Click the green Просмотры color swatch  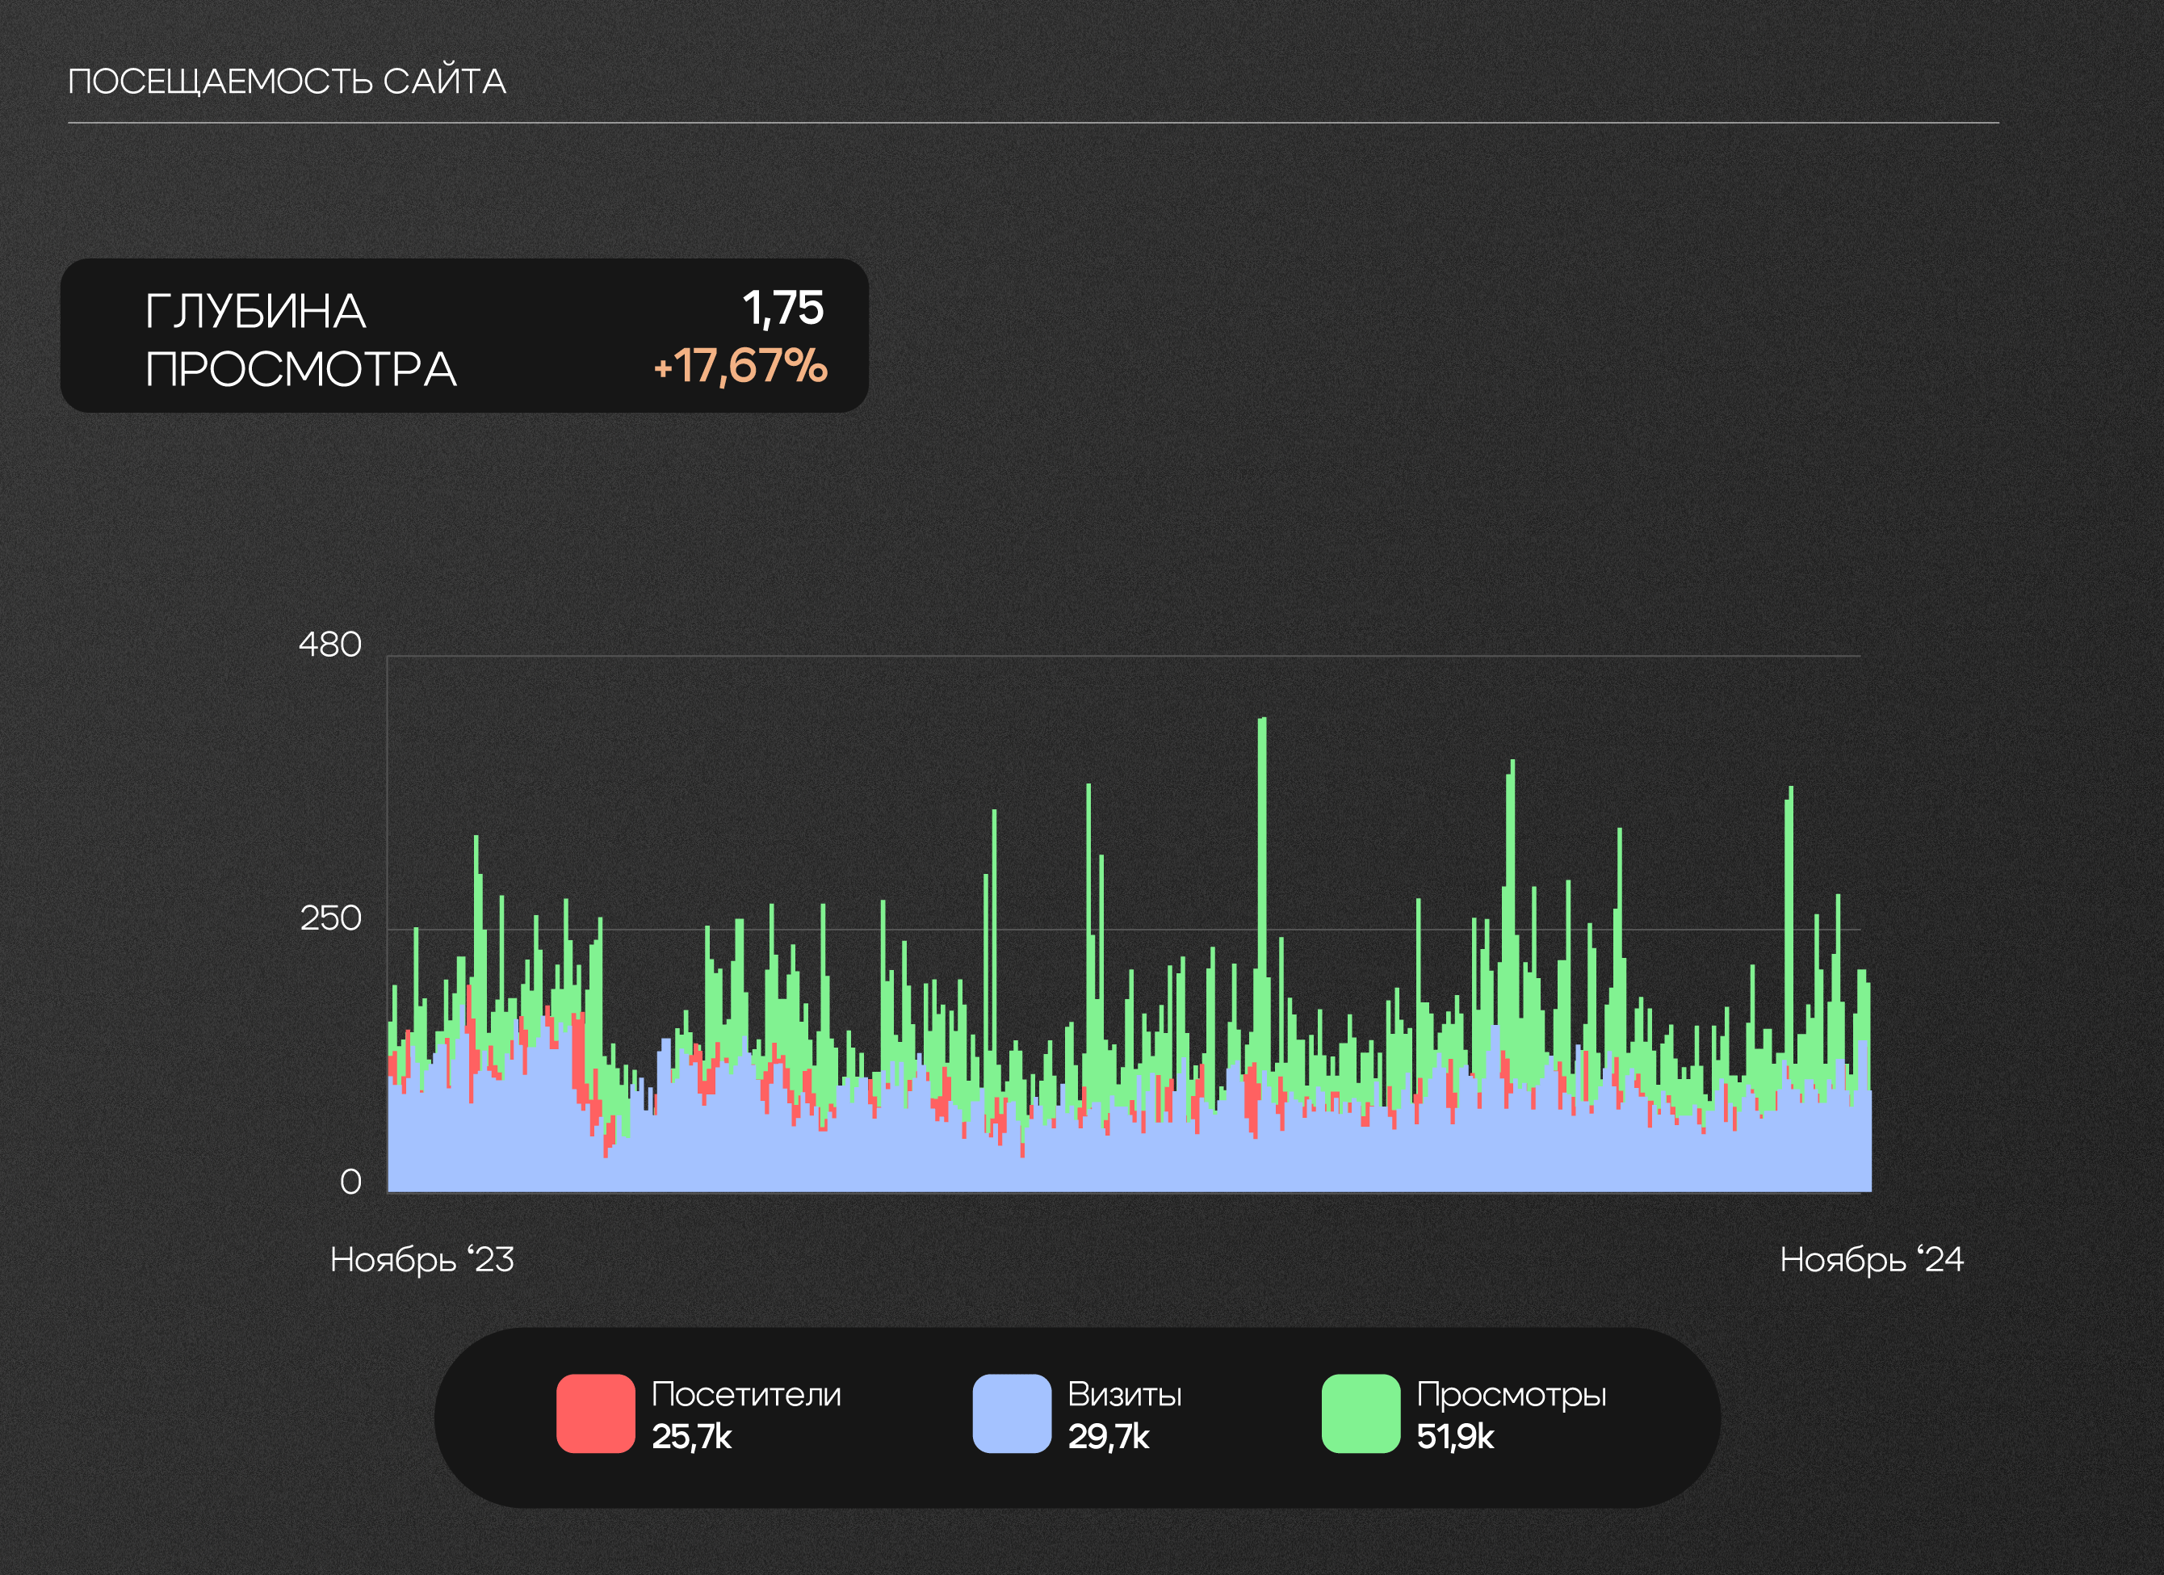click(x=1361, y=1413)
